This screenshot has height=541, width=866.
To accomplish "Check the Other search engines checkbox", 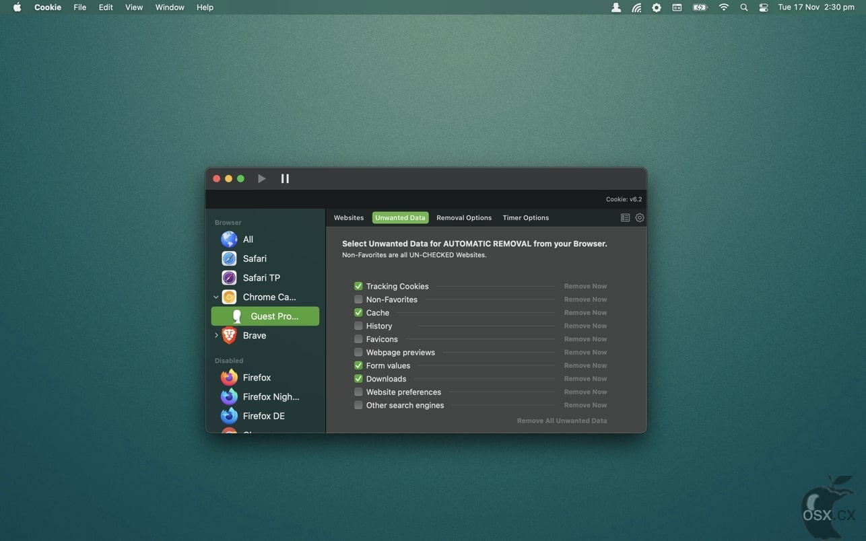I will pyautogui.click(x=358, y=405).
